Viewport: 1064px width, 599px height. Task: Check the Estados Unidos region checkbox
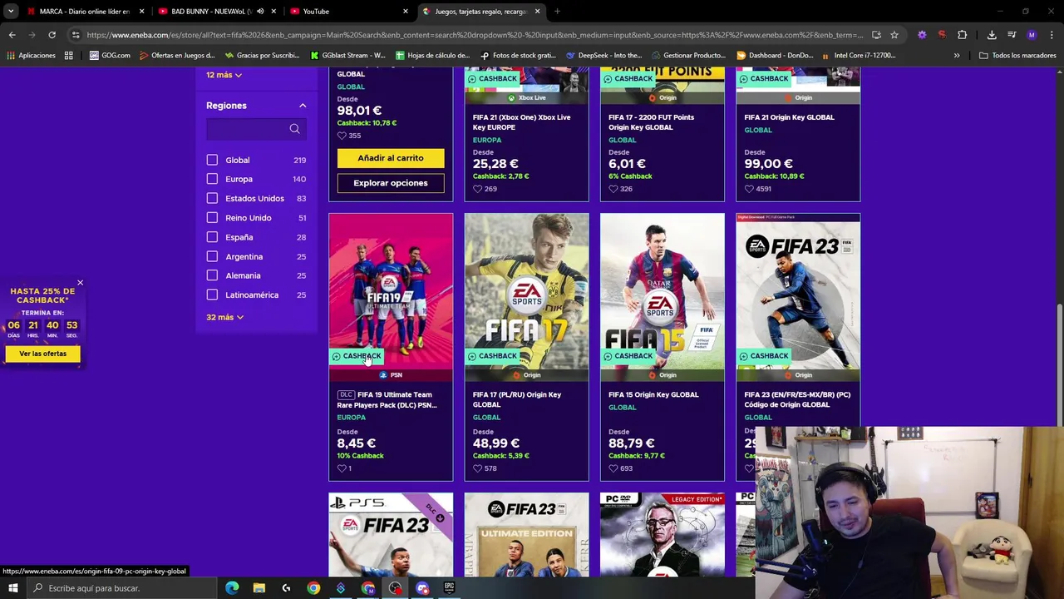pos(212,198)
